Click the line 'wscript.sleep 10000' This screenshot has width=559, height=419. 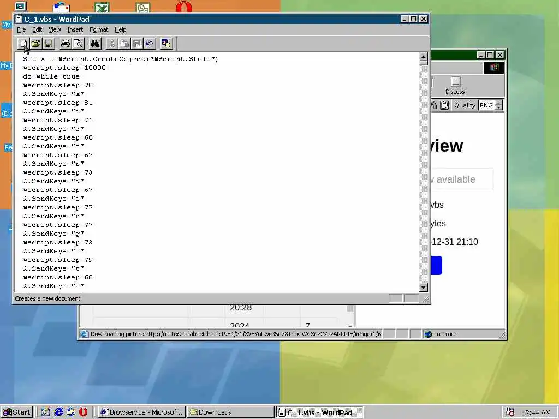(64, 68)
